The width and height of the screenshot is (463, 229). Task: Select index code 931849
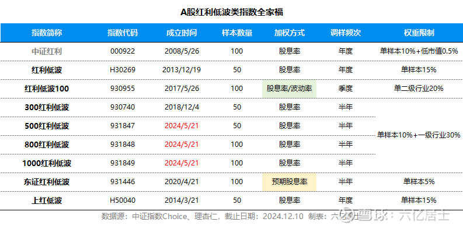123,163
